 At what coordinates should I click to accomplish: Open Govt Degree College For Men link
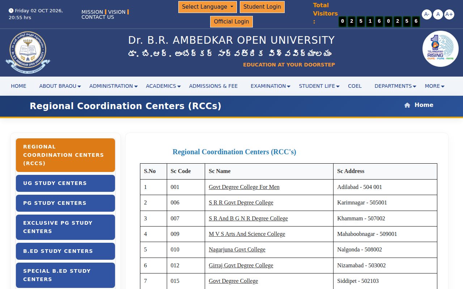click(x=244, y=187)
